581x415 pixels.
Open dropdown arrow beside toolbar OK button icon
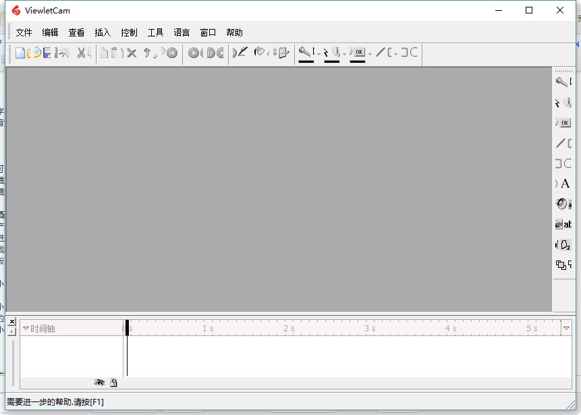(370, 54)
